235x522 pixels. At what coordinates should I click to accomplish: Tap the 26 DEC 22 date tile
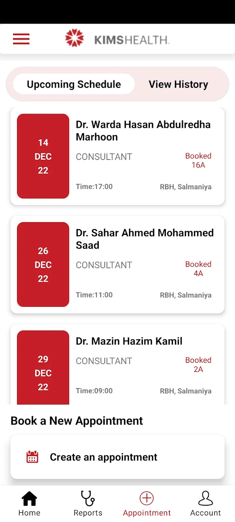pyautogui.click(x=43, y=265)
